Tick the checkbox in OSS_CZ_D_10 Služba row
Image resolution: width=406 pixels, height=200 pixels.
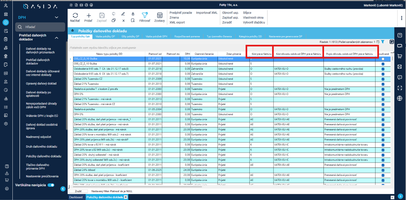point(383,59)
